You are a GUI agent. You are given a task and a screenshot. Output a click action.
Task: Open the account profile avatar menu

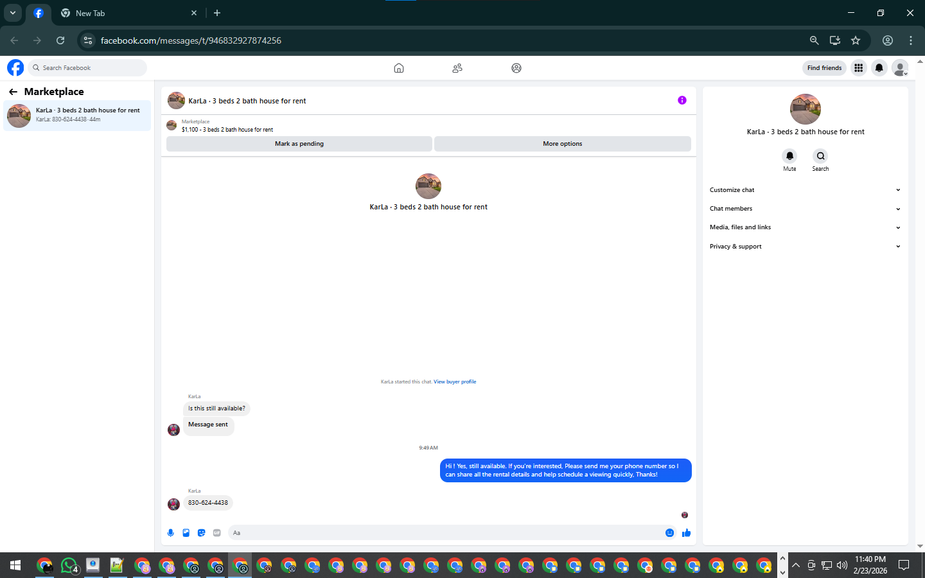point(901,67)
